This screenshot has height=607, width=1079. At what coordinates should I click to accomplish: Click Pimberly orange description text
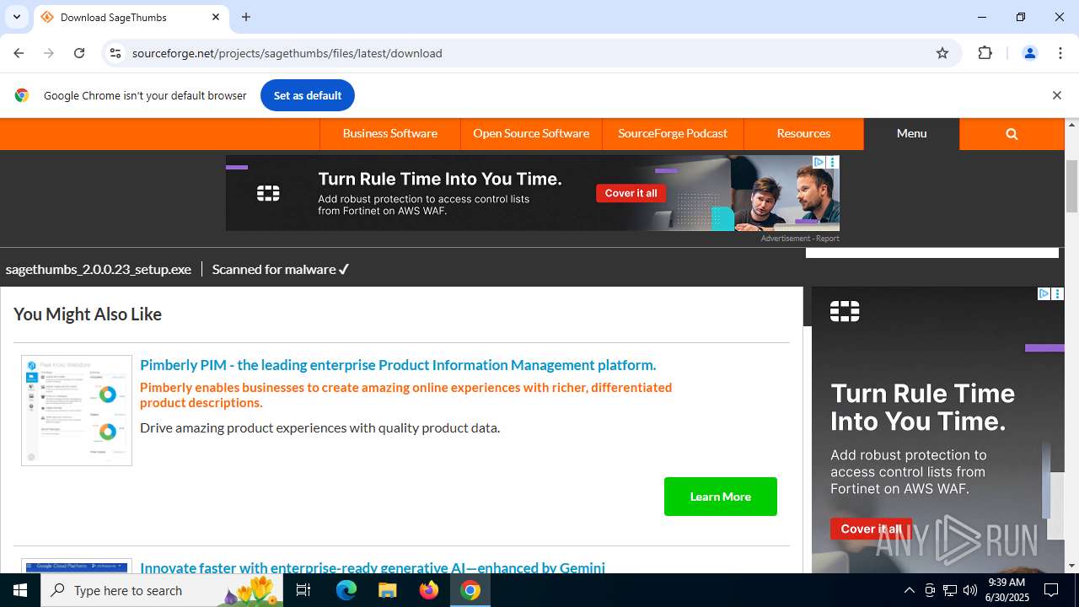(405, 395)
